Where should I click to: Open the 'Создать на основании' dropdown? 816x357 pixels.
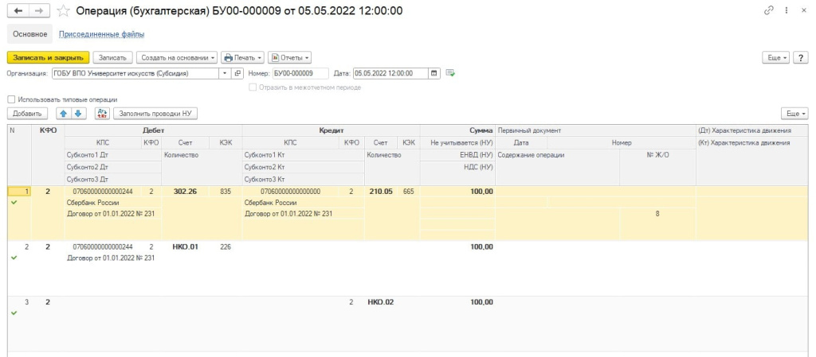(x=177, y=57)
